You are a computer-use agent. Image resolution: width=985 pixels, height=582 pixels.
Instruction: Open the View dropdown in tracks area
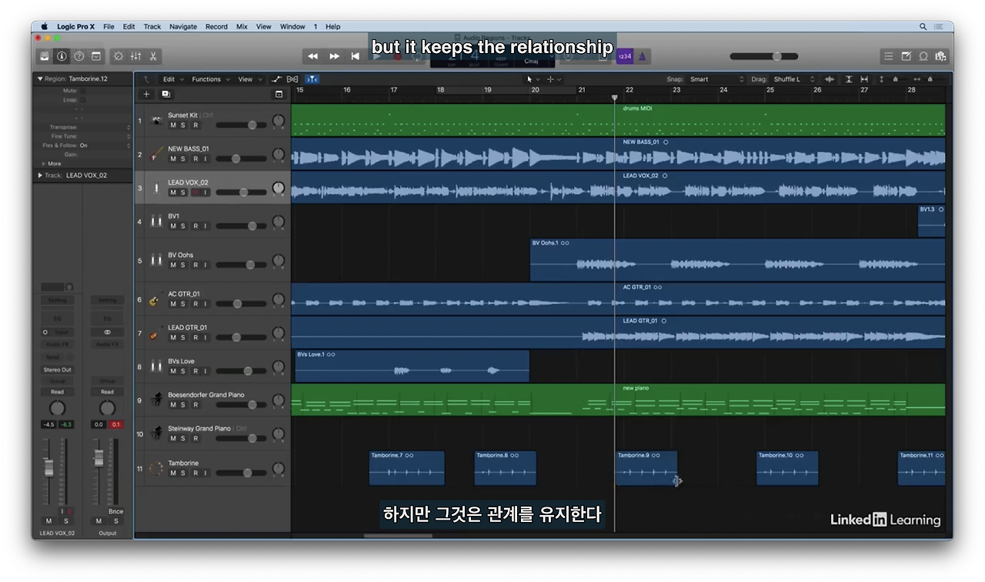point(249,79)
